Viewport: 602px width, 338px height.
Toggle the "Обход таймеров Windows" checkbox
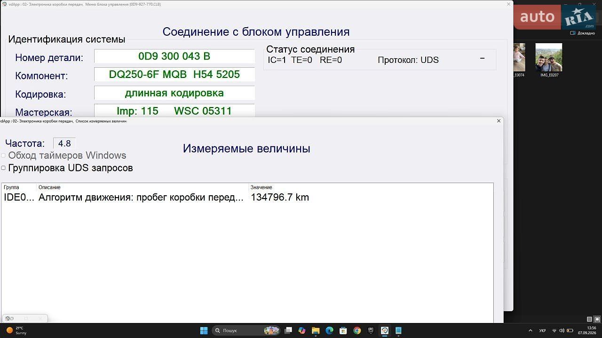3,155
